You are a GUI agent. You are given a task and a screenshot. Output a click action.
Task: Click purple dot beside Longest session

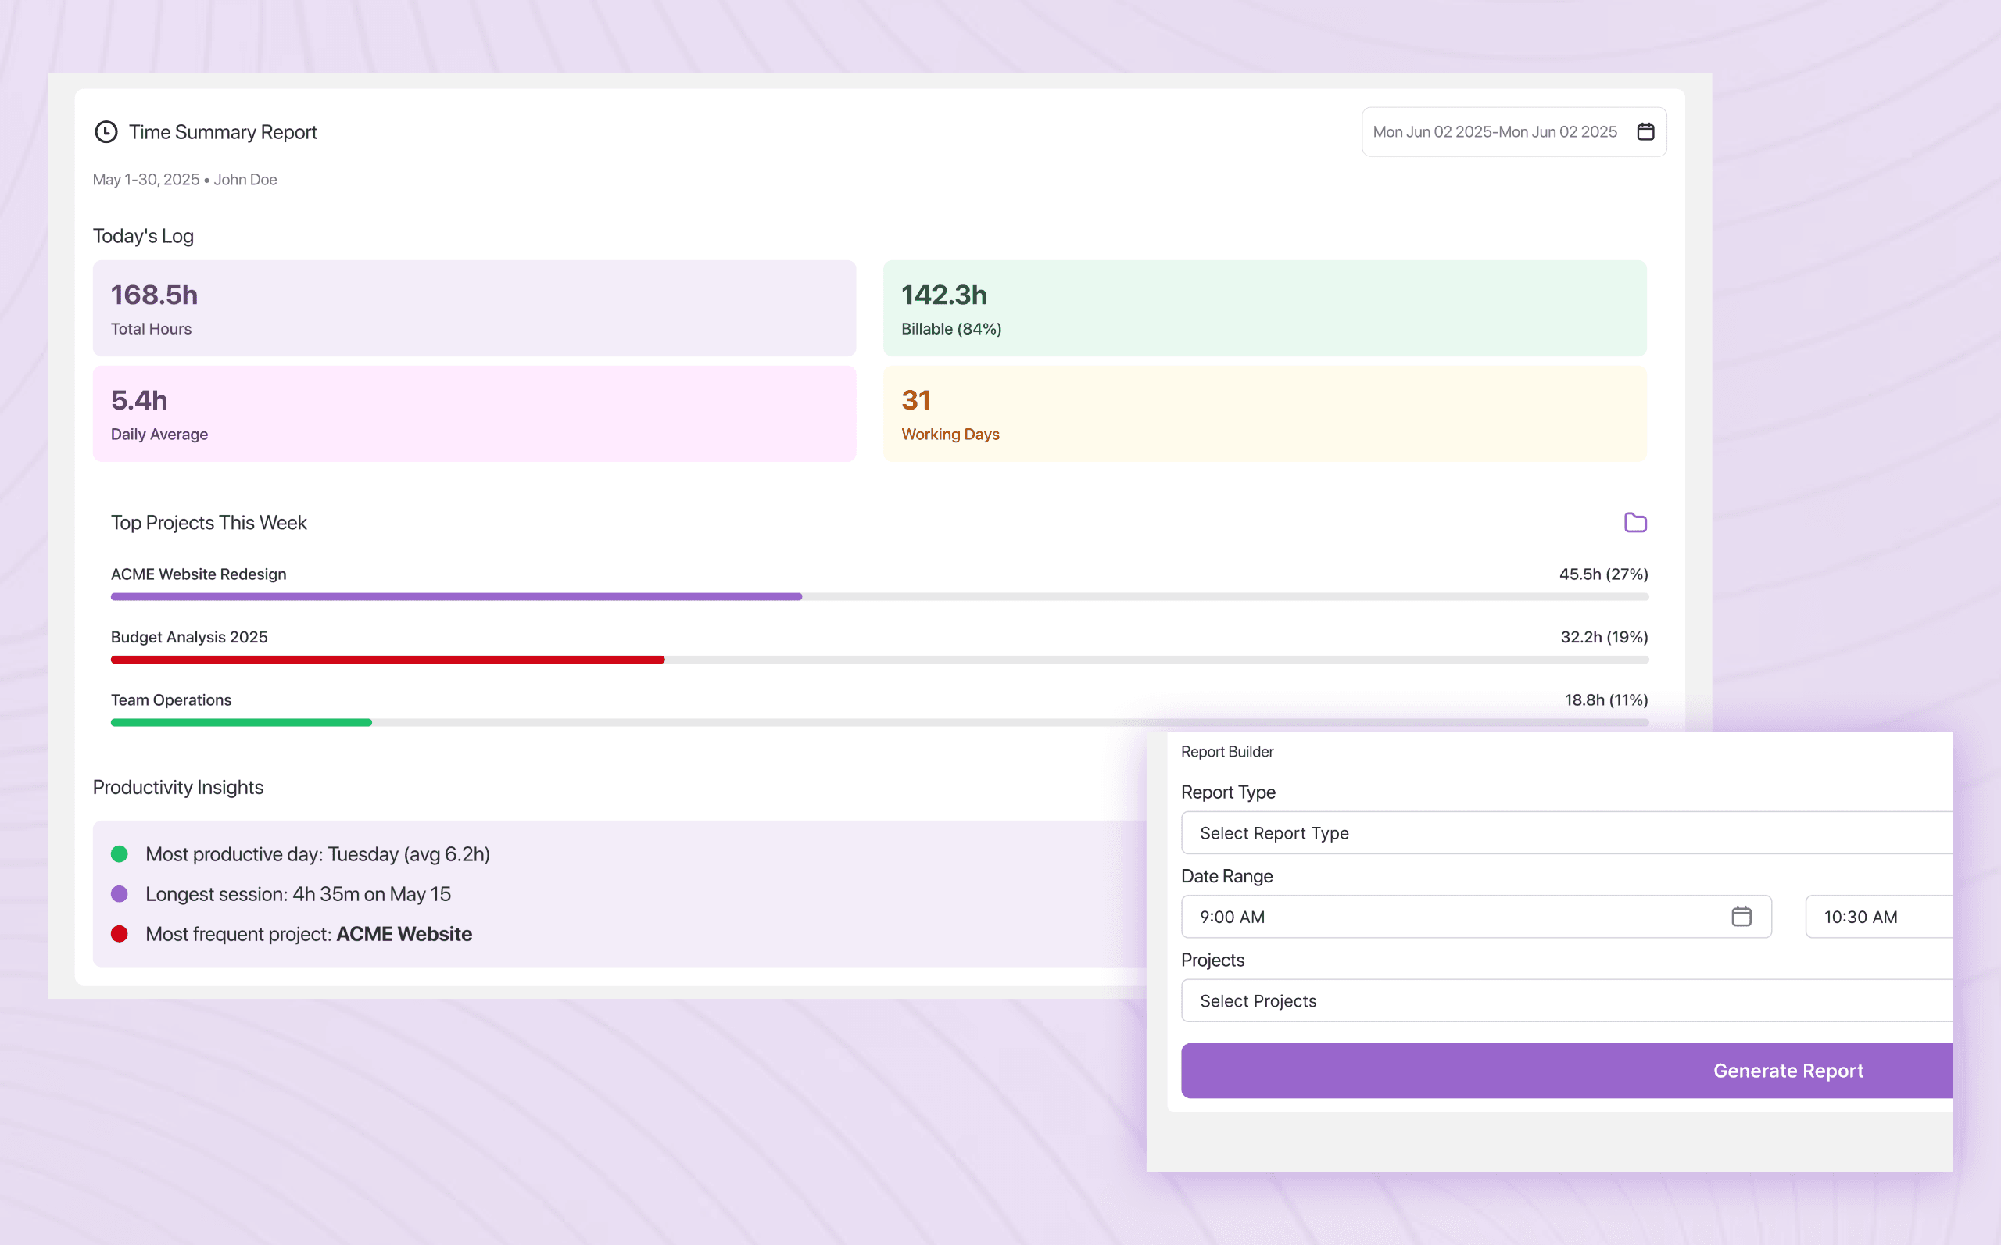120,894
